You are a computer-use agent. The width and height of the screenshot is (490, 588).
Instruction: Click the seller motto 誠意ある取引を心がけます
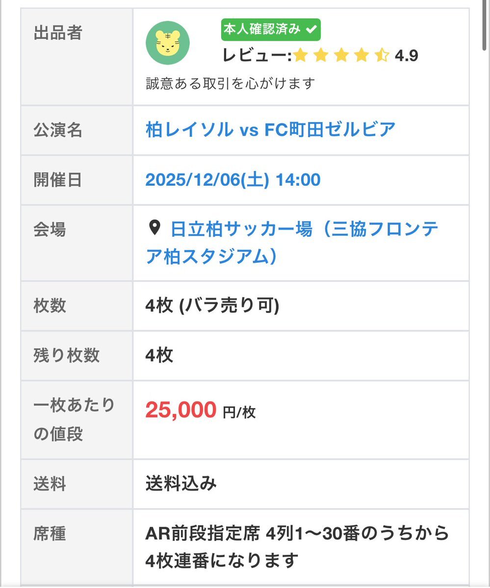[230, 83]
